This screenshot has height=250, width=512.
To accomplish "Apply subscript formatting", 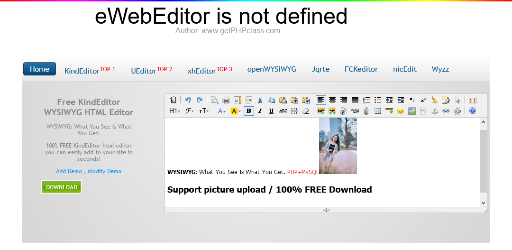I will [412, 100].
